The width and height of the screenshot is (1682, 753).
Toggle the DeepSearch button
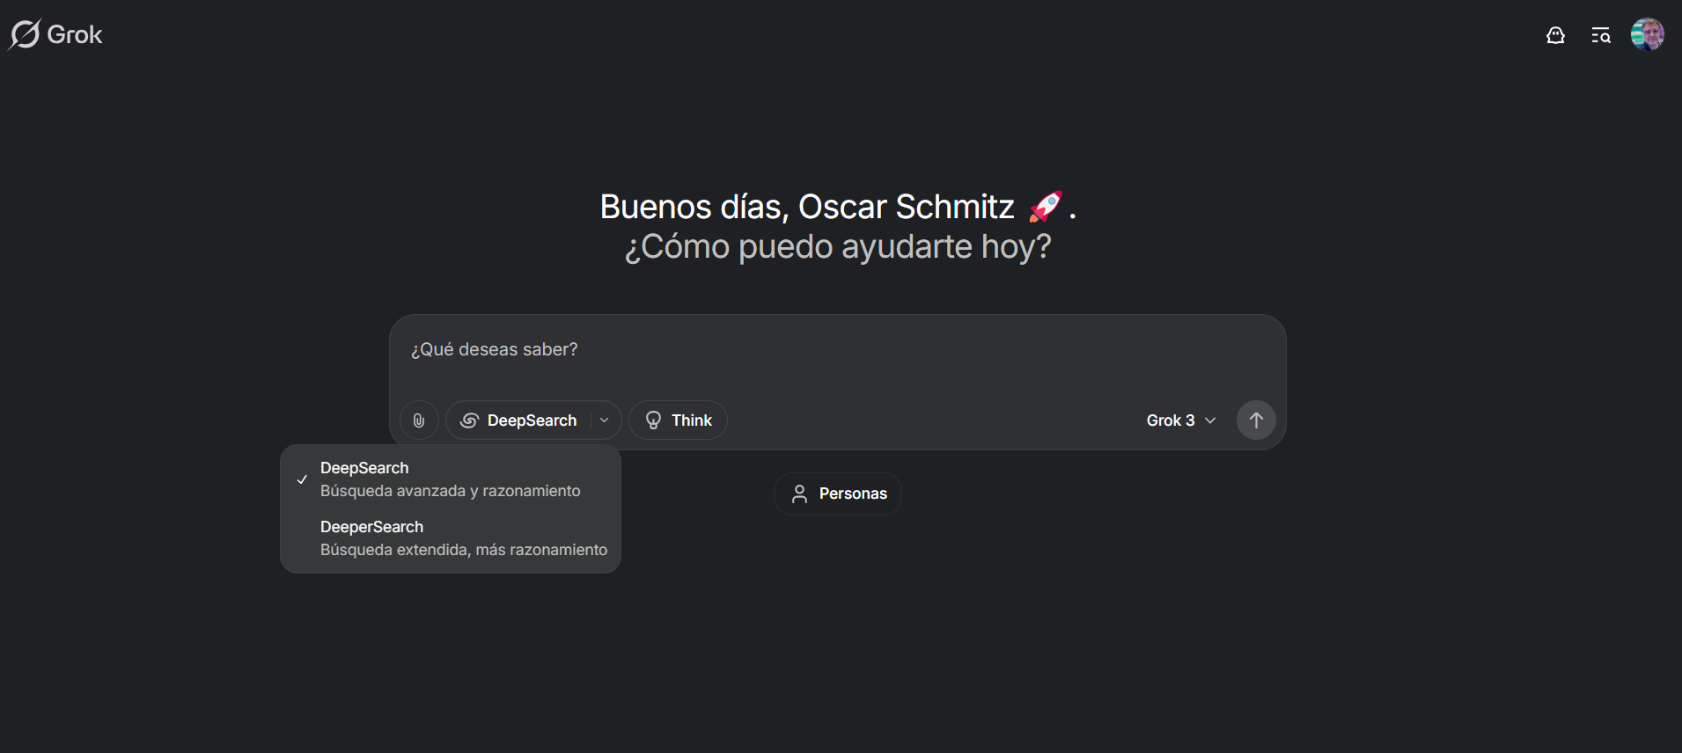pos(519,420)
